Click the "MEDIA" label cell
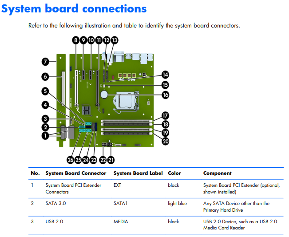Screen dimensions: 289x237 coord(121,221)
